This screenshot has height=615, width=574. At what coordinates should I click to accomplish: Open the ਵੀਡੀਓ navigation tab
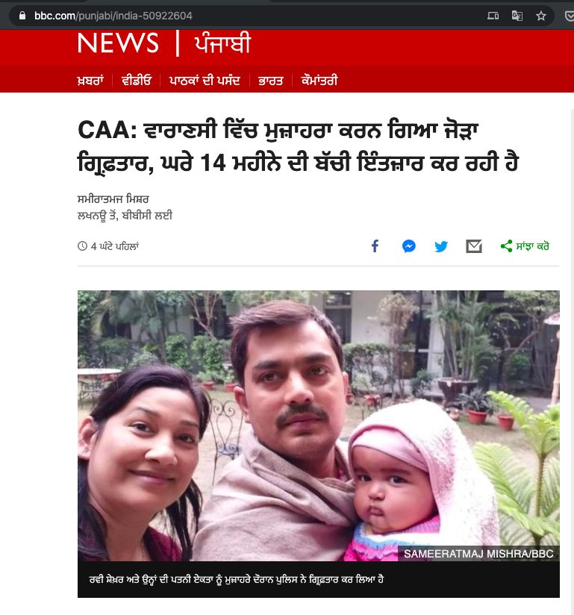point(136,81)
